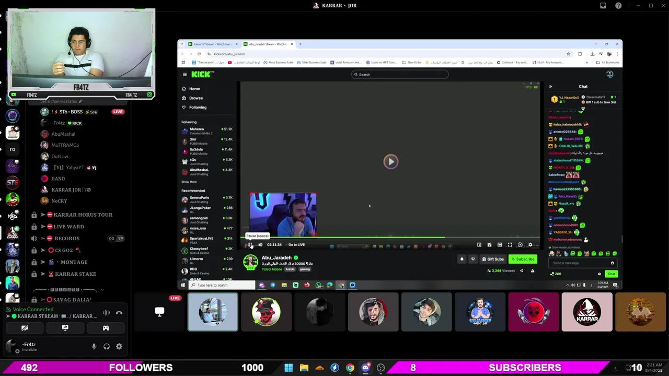Click the Kick search field
This screenshot has width=669, height=376.
click(400, 74)
